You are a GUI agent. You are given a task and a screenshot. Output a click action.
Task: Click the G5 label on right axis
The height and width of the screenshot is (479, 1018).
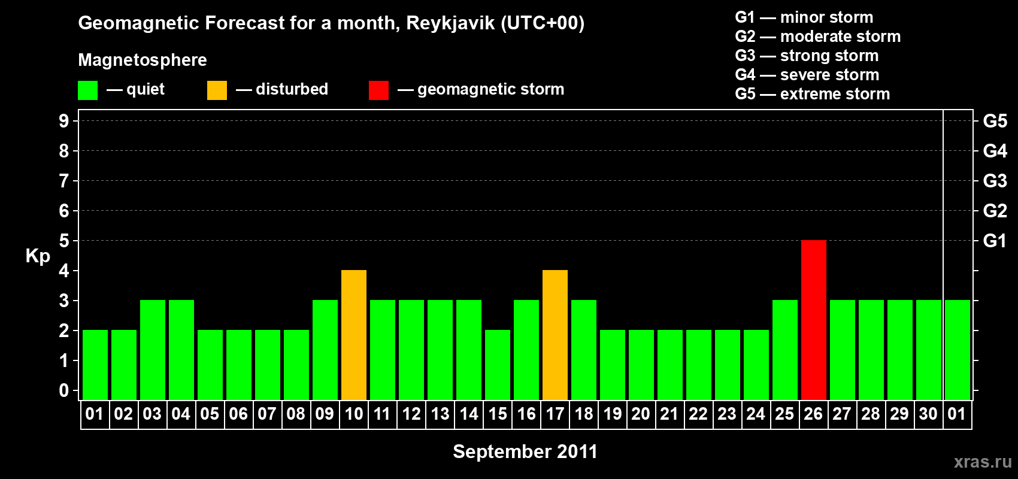pyautogui.click(x=995, y=121)
